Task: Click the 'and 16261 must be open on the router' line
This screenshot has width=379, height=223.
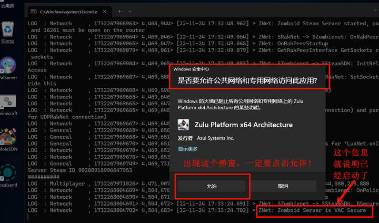Action: tap(88, 30)
